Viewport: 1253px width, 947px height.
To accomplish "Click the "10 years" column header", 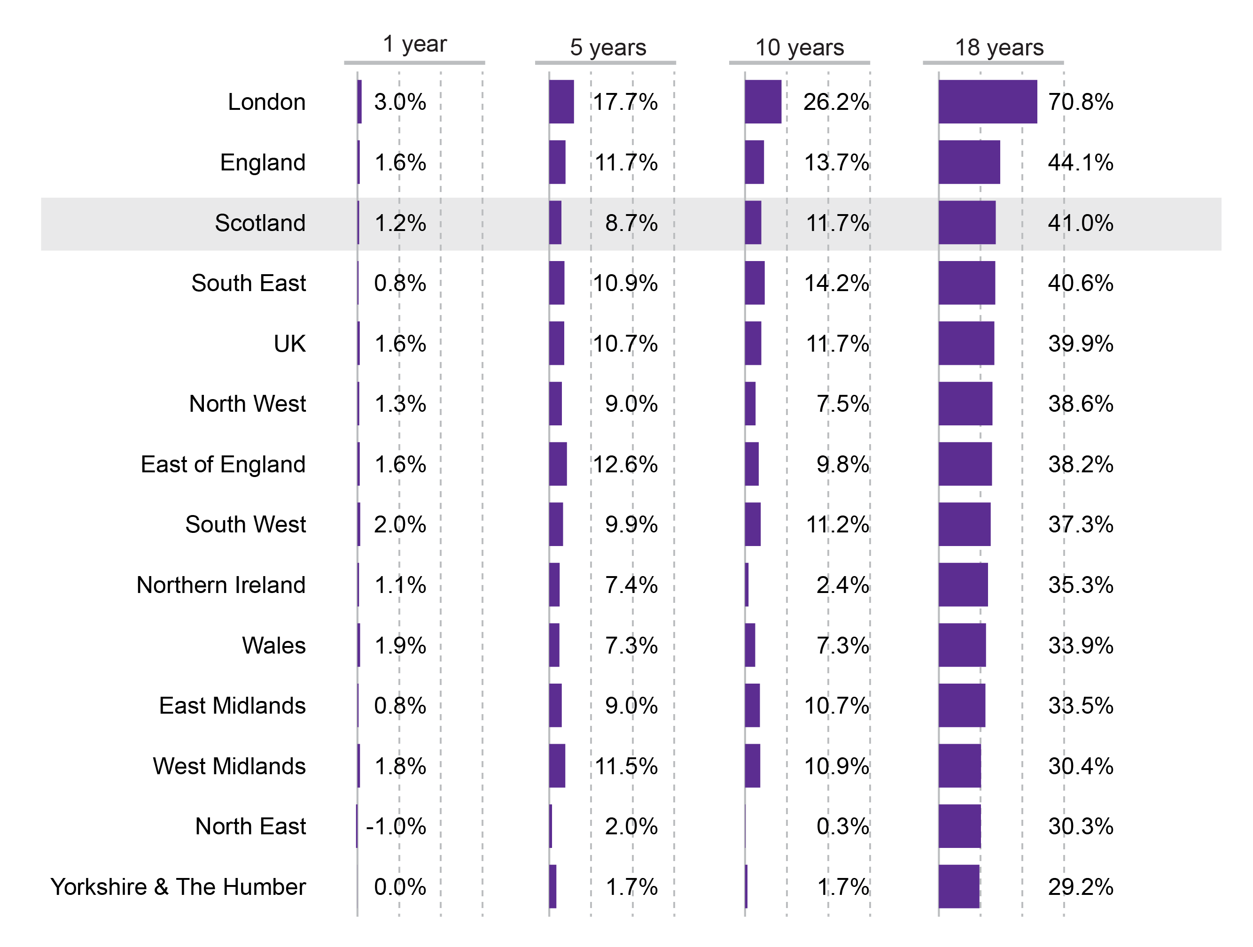I will click(799, 47).
